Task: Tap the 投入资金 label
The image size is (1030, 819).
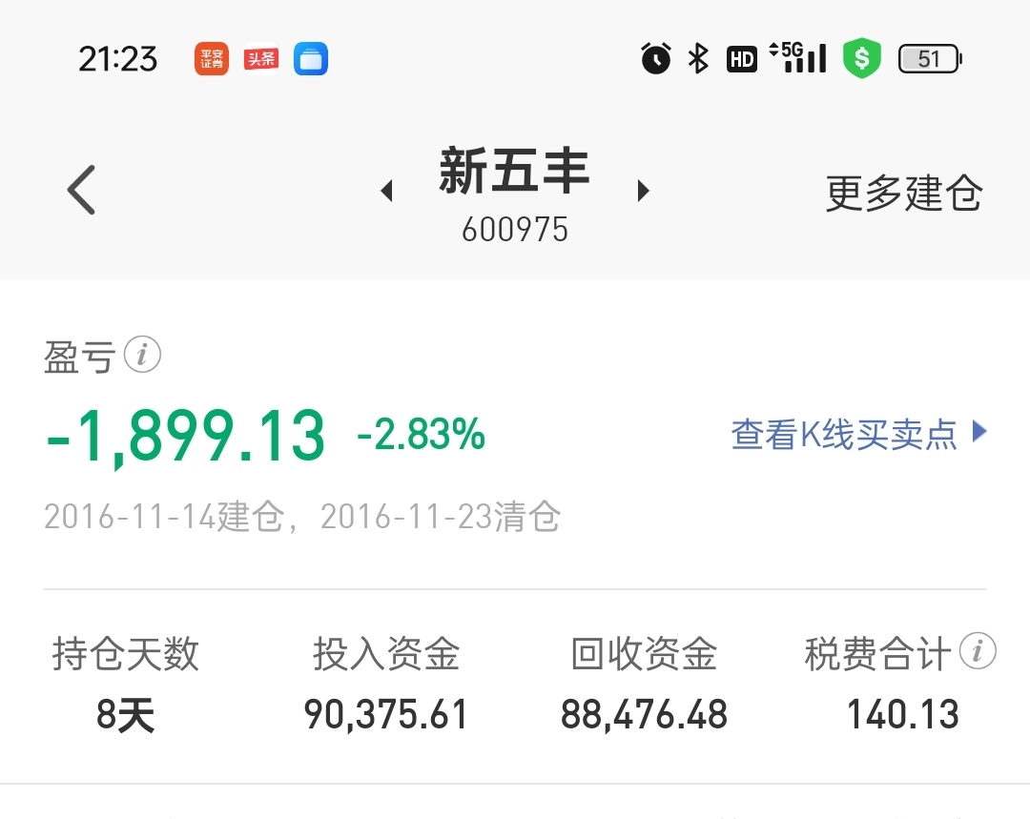Action: pyautogui.click(x=386, y=653)
